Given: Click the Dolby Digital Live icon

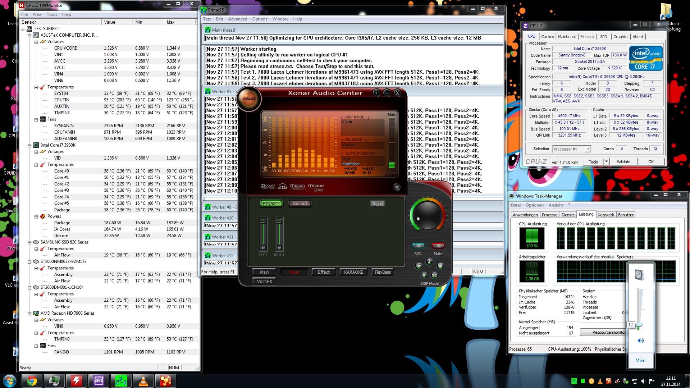Looking at the screenshot, I should click(268, 186).
